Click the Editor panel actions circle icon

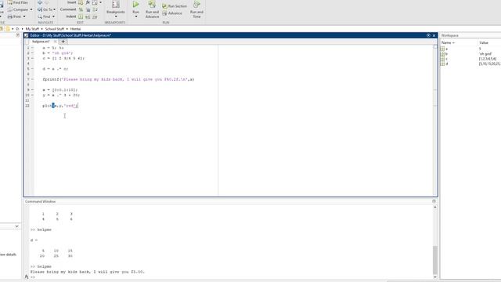point(428,35)
